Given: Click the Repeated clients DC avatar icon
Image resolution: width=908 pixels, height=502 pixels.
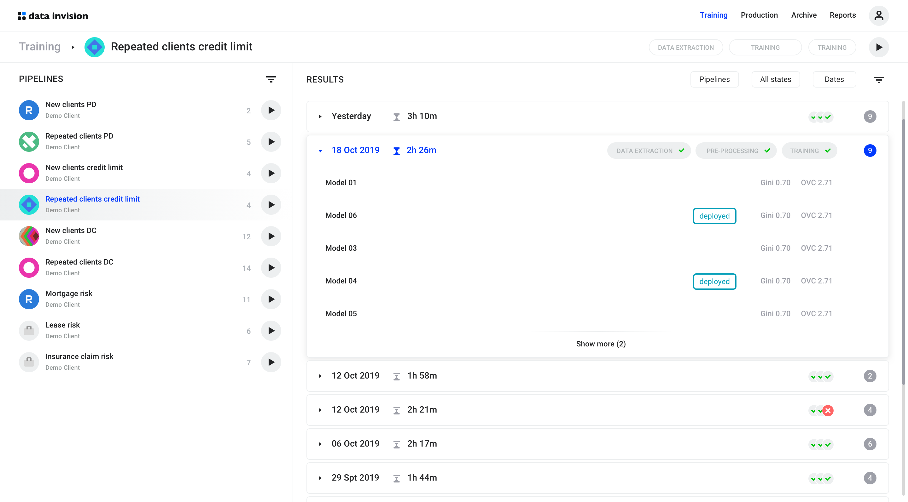Looking at the screenshot, I should coord(29,268).
